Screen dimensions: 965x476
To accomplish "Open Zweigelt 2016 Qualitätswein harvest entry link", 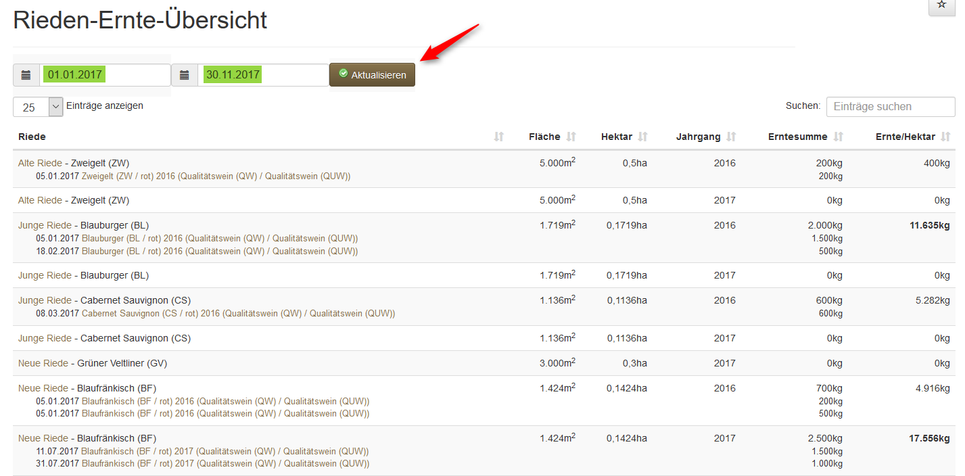I will (x=216, y=176).
